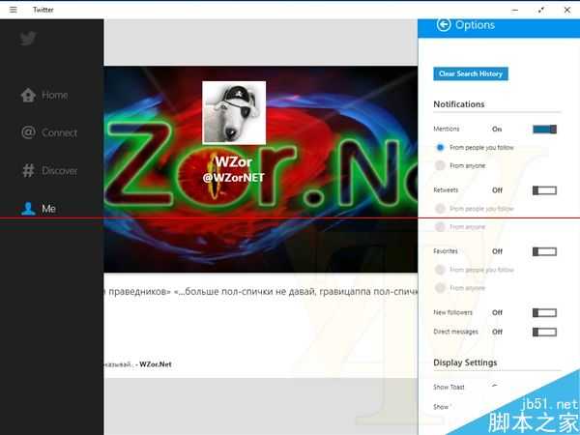Screen dimensions: 580x435
Task: Turn off the Mentions toggle
Action: [x=544, y=130]
